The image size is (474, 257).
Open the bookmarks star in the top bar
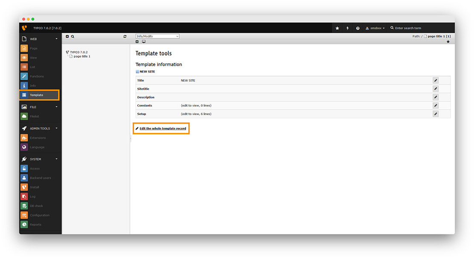(x=337, y=28)
